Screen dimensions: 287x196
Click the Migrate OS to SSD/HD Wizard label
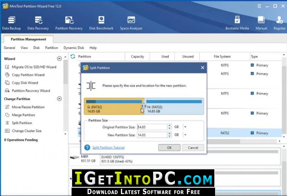pyautogui.click(x=34, y=67)
